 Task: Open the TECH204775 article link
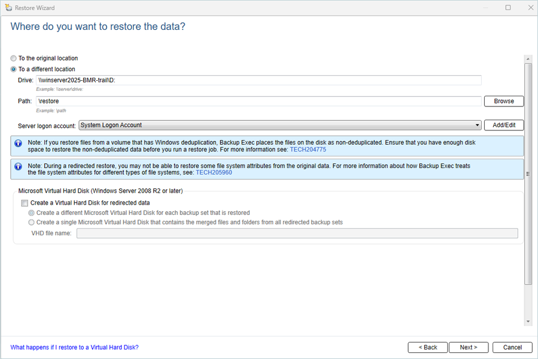(x=308, y=150)
